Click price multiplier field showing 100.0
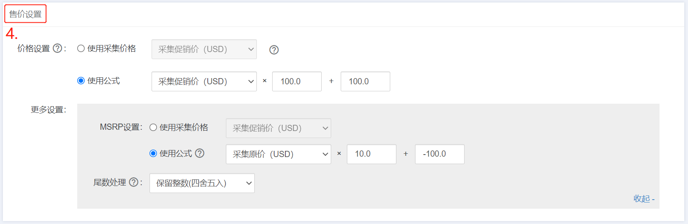Image resolution: width=688 pixels, height=224 pixels. point(297,81)
